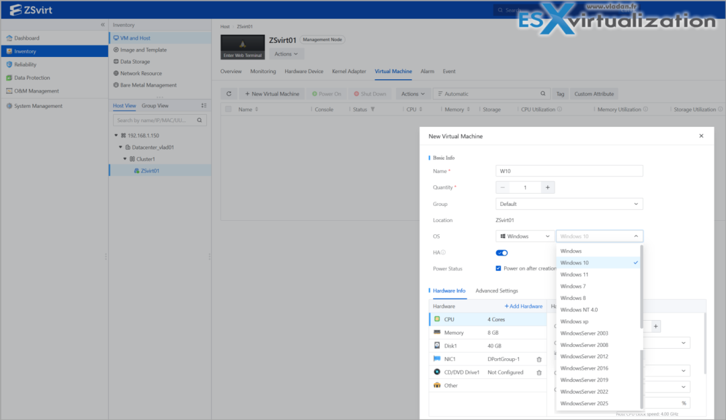This screenshot has width=726, height=420.
Task: Click the System Management gear icon
Action: pos(9,106)
